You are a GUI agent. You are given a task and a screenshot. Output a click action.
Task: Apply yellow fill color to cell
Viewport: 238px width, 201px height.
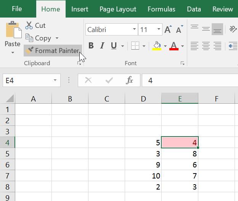pyautogui.click(x=157, y=46)
